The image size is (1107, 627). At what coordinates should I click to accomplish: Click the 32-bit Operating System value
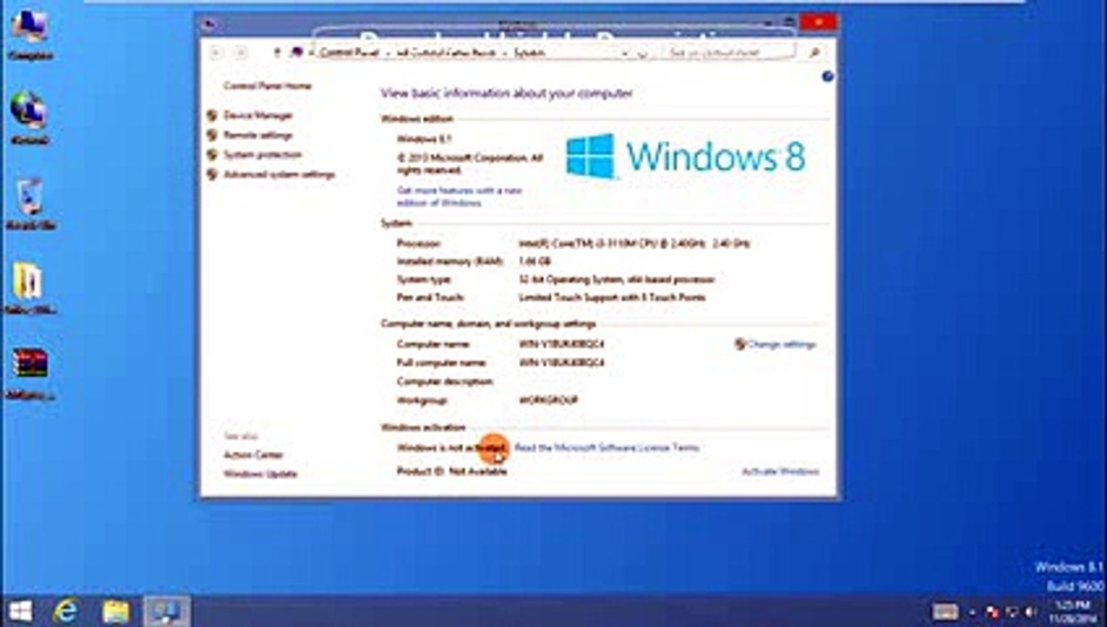616,280
